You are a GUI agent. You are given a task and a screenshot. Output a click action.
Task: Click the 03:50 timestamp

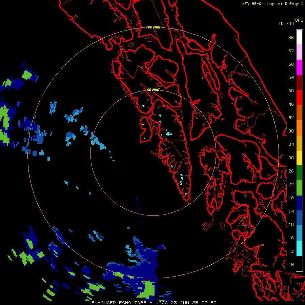click(209, 303)
